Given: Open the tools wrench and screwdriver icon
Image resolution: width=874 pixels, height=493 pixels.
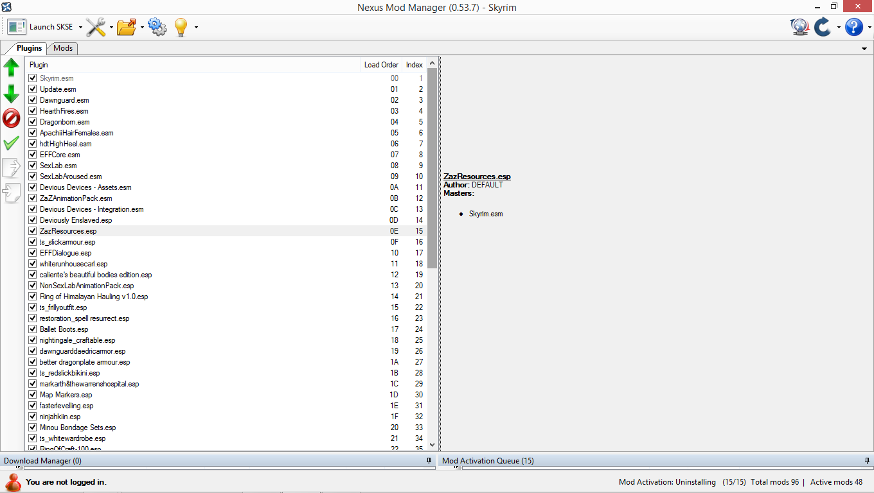Looking at the screenshot, I should pos(96,27).
